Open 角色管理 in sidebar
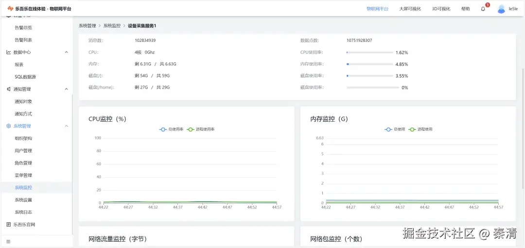Screen dimensions: 525x248 [23, 163]
